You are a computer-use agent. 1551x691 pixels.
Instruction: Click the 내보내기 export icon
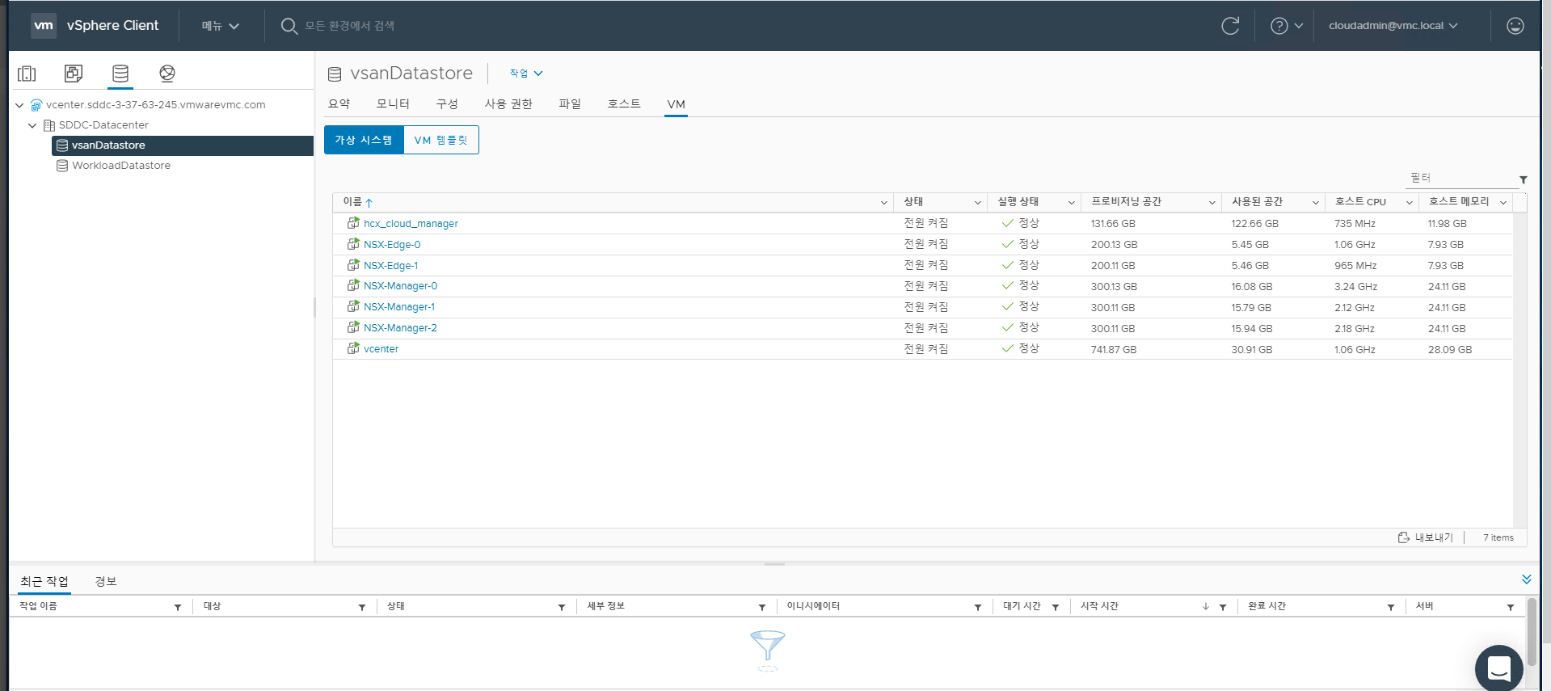(1404, 537)
